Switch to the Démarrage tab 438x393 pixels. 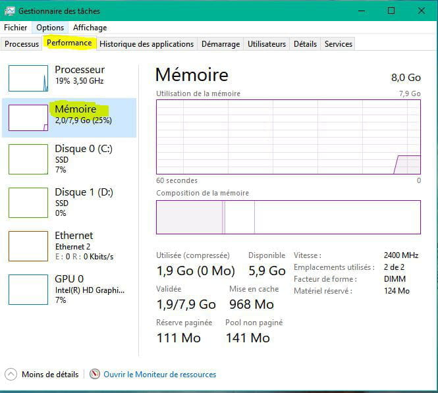(x=221, y=44)
